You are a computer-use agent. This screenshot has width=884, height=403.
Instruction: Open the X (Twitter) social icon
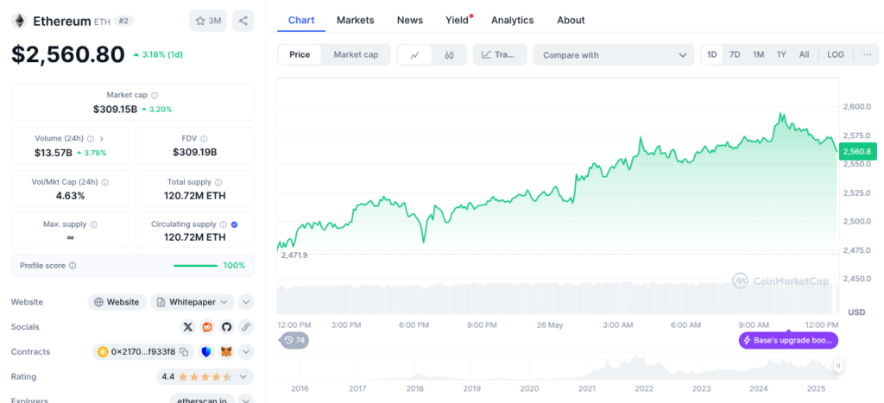click(188, 326)
